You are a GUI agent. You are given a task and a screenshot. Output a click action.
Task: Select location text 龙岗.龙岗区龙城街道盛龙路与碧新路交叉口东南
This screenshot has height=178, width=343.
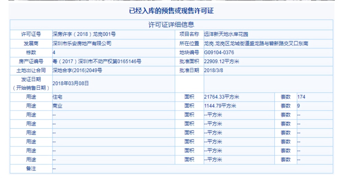pyautogui.click(x=256, y=43)
